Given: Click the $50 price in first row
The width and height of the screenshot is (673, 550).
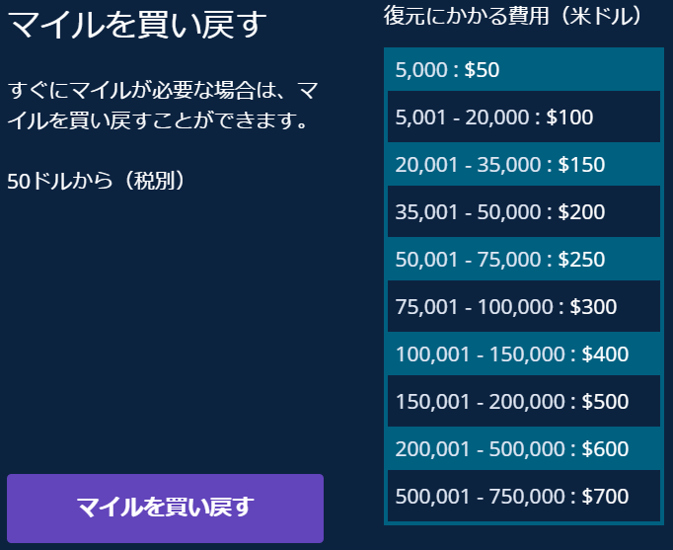Looking at the screenshot, I should pos(482,70).
